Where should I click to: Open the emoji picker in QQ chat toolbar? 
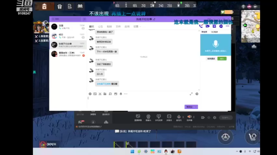(x=90, y=94)
